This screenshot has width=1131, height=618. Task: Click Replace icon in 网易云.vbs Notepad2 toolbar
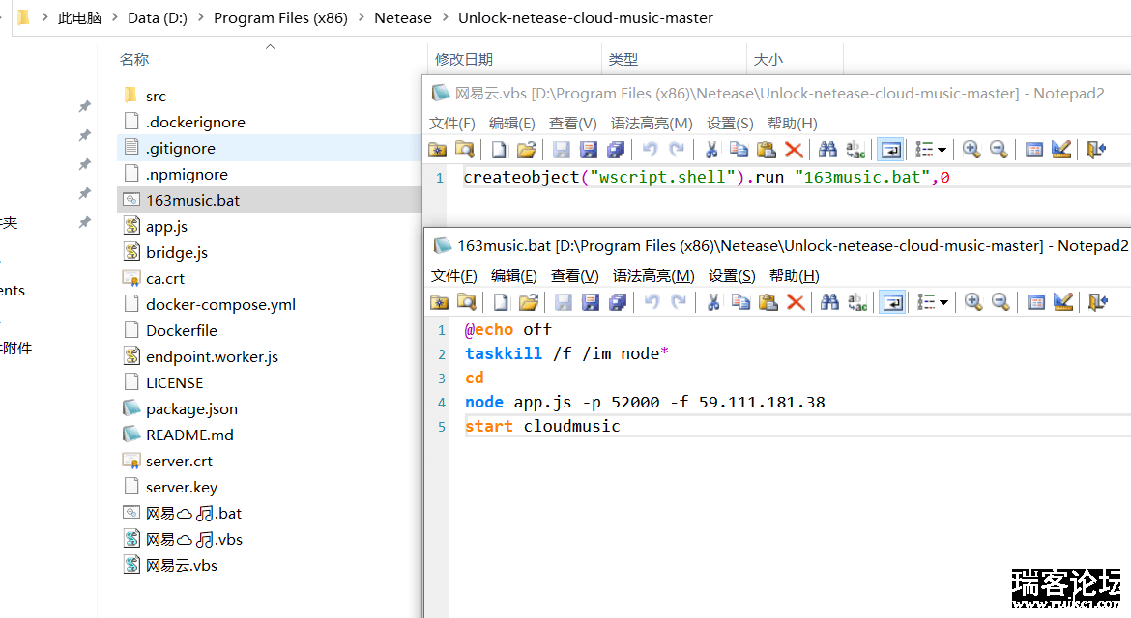pyautogui.click(x=855, y=150)
